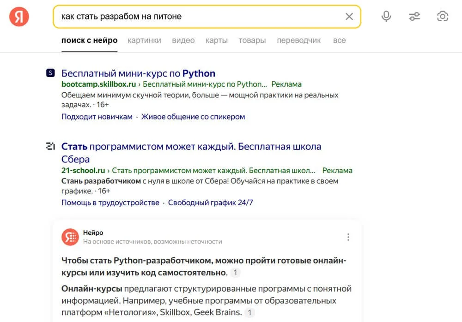Select the товары tab

tap(252, 40)
